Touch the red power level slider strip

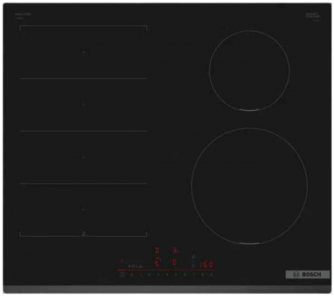pyautogui.click(x=165, y=271)
